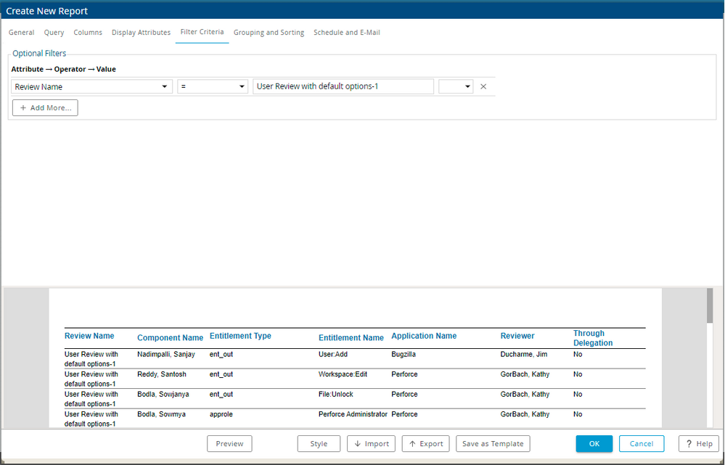Click the Entitlement Name column header
Screen dimensions: 725x465
(351, 338)
